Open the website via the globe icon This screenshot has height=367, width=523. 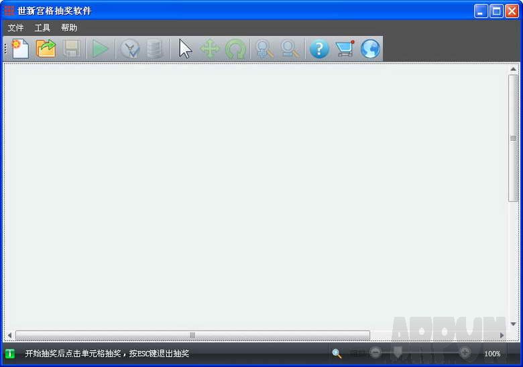pos(370,49)
